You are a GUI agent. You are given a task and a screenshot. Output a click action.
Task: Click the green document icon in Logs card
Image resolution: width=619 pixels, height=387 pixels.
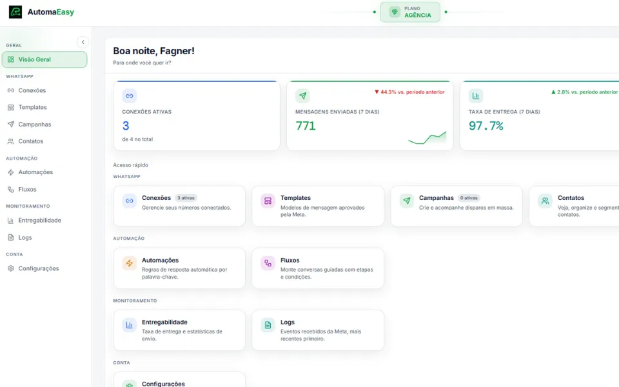click(x=268, y=325)
